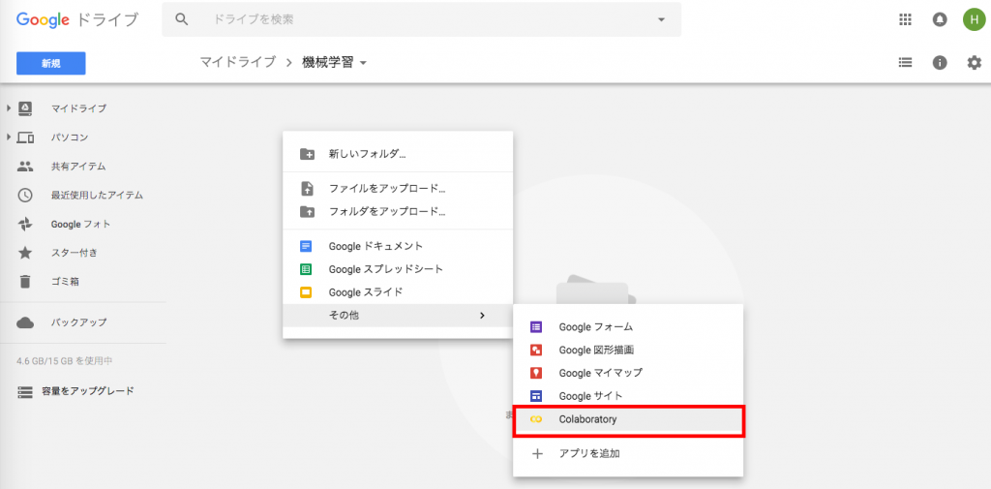The image size is (991, 489).
Task: Open the notifications bell icon
Action: [940, 19]
